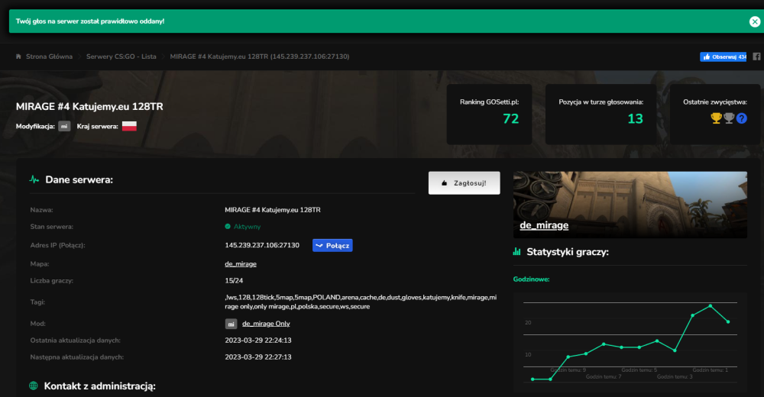Click the server IP address 145.239.237.106:27130
This screenshot has height=397, width=764.
(262, 245)
